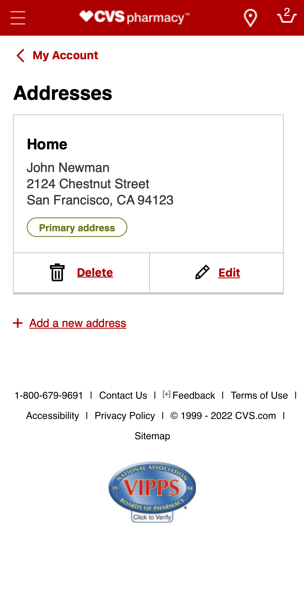Click the back chevron beside My Account
Screen dimensions: 304x611
[20, 55]
